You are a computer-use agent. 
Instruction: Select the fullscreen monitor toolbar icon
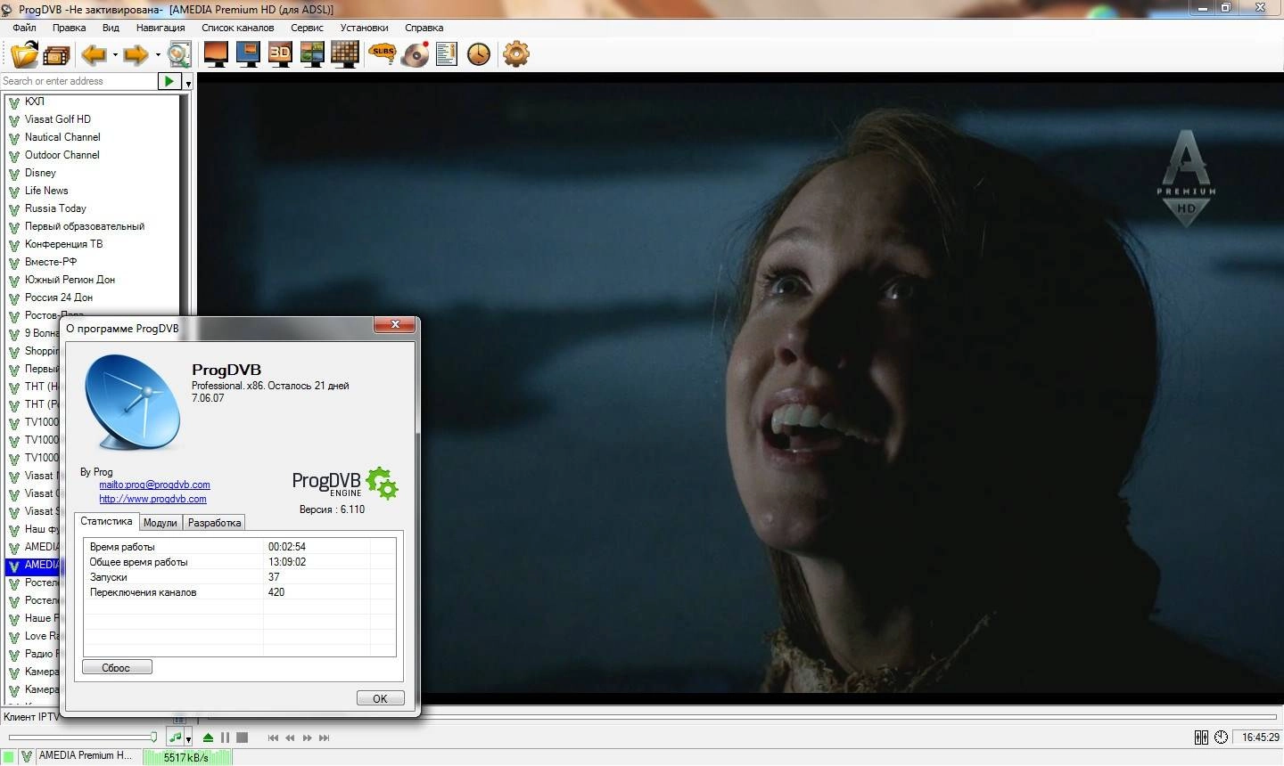coord(216,54)
